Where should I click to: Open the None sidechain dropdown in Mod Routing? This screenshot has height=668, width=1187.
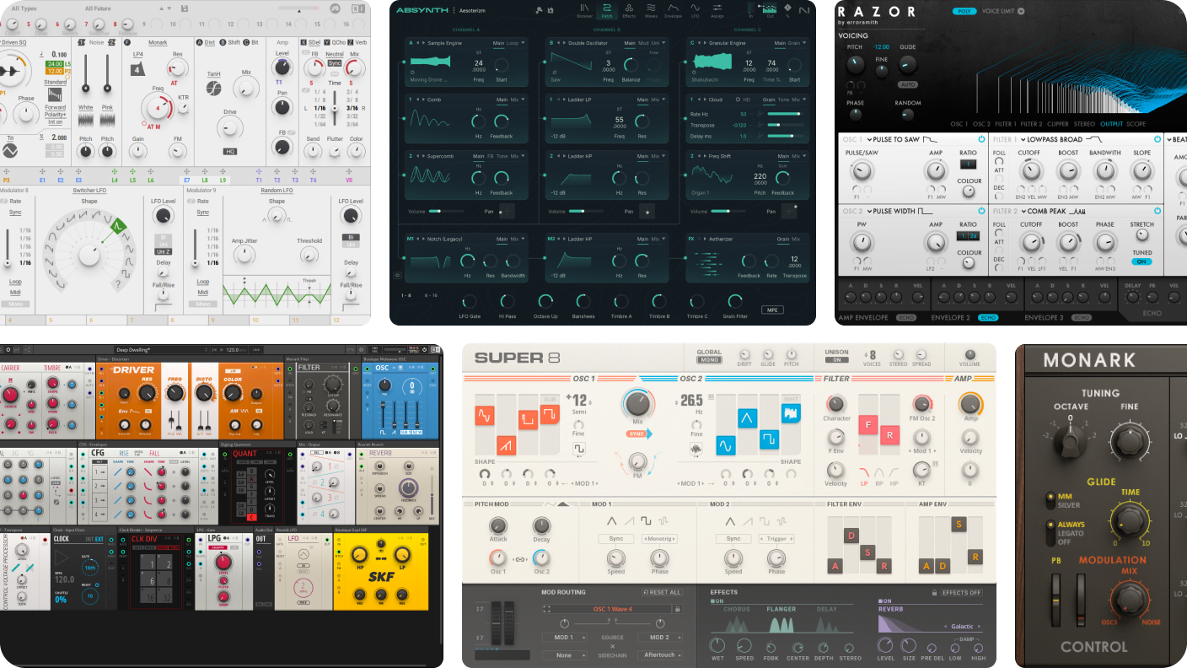564,655
